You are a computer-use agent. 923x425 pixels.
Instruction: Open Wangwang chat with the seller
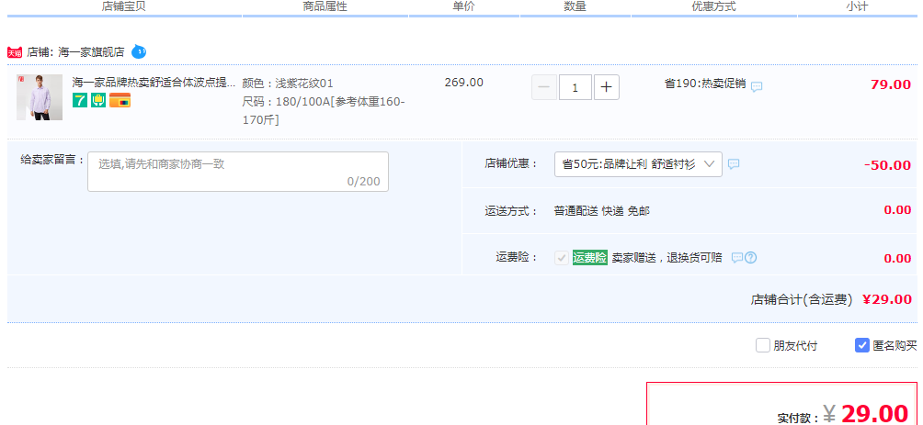click(139, 51)
